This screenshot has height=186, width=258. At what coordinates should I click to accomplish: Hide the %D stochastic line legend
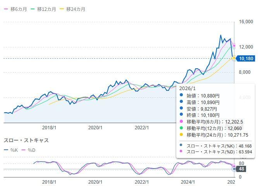coord(31,150)
